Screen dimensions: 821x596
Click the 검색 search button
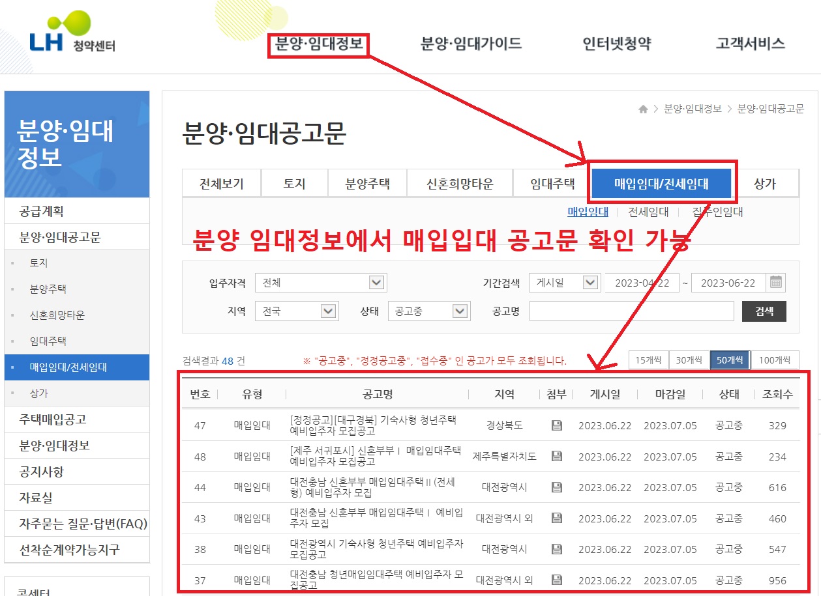pos(764,311)
